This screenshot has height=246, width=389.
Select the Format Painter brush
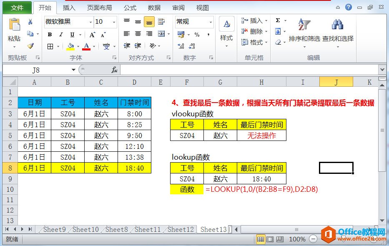(x=30, y=45)
